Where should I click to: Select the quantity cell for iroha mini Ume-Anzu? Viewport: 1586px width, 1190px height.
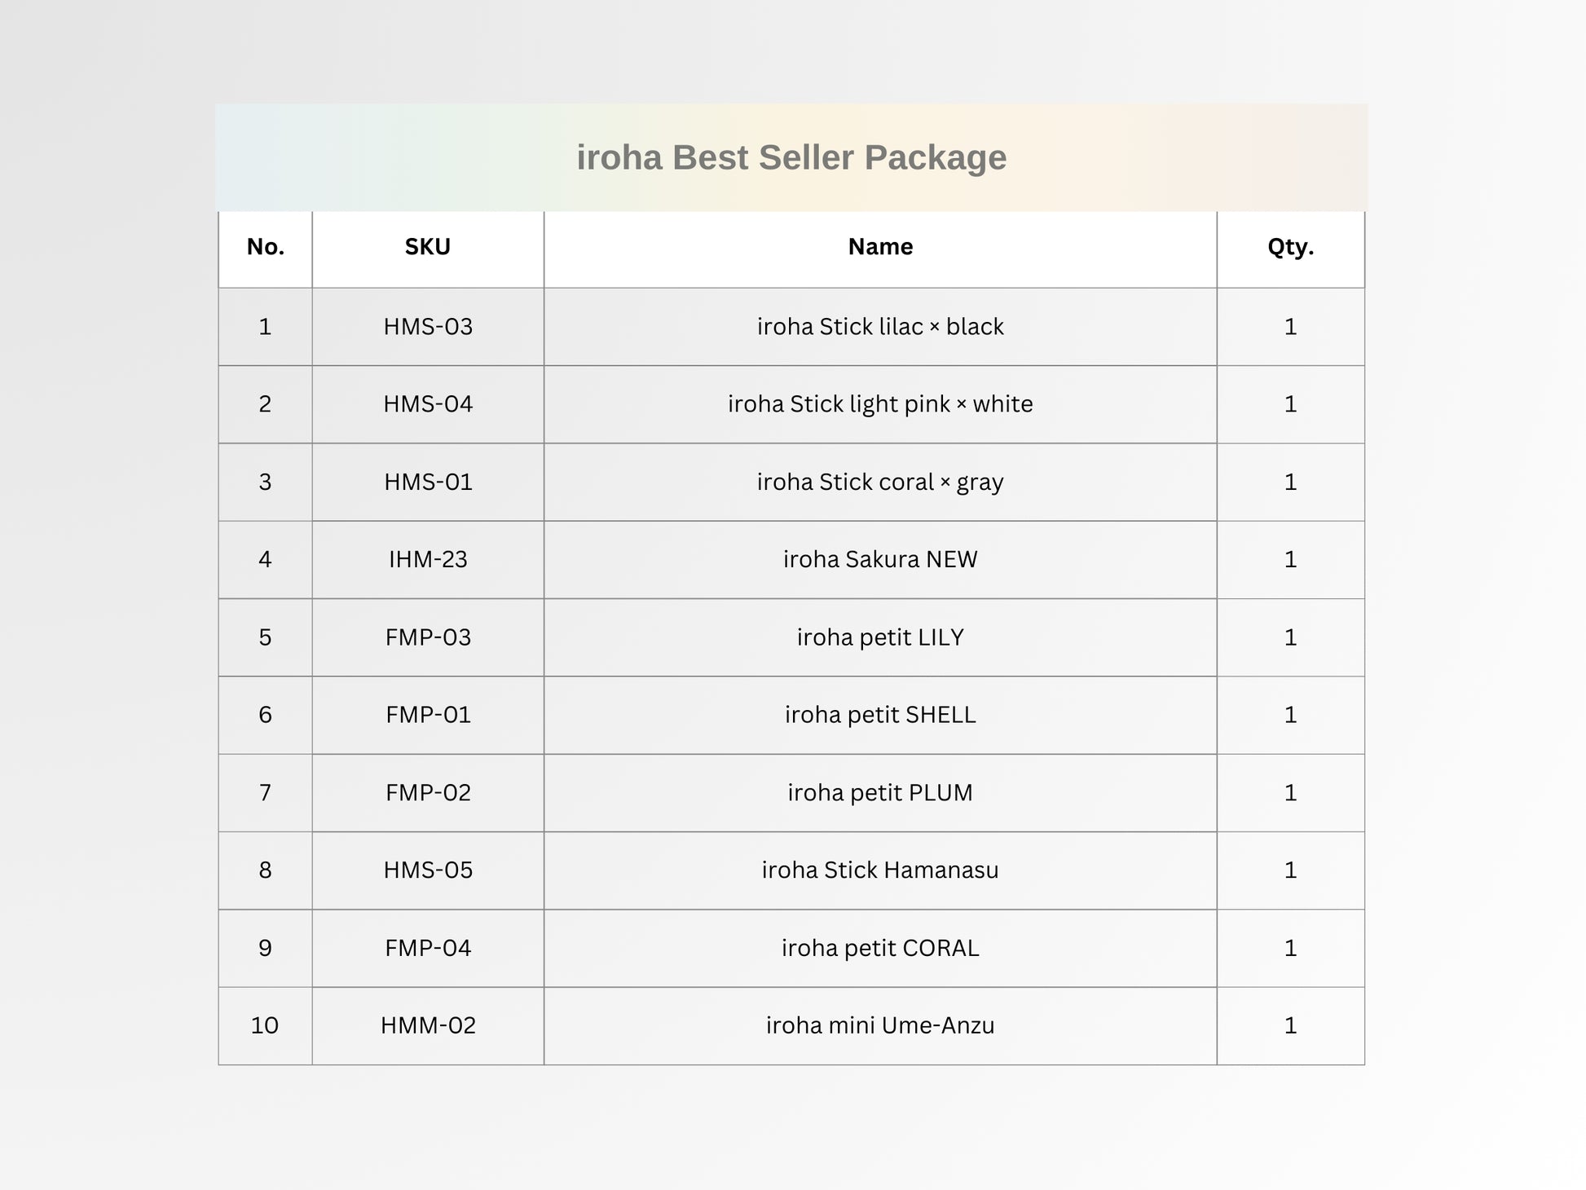[x=1291, y=1025]
